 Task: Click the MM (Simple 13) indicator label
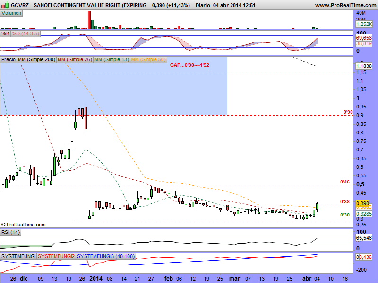pyautogui.click(x=112, y=59)
